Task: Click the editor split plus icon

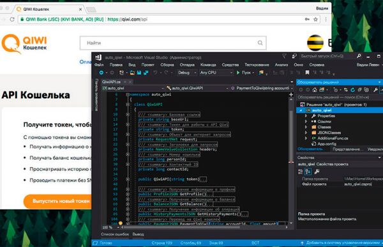Action: pyautogui.click(x=291, y=94)
